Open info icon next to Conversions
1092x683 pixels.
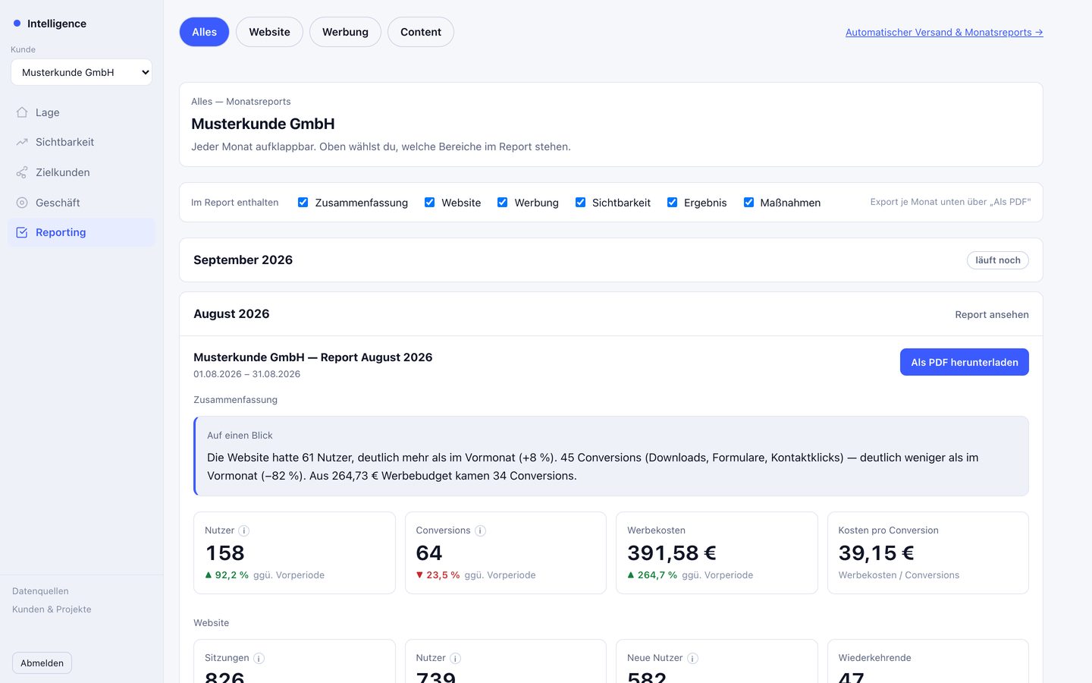pyautogui.click(x=480, y=531)
